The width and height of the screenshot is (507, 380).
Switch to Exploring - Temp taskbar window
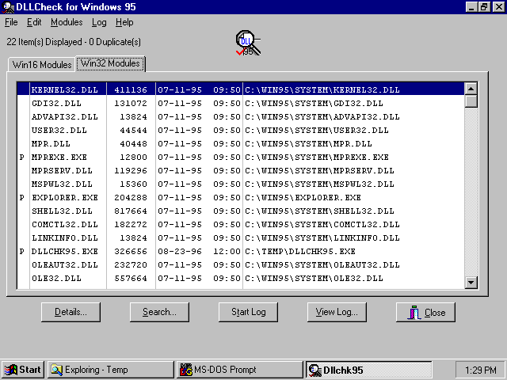pos(110,369)
